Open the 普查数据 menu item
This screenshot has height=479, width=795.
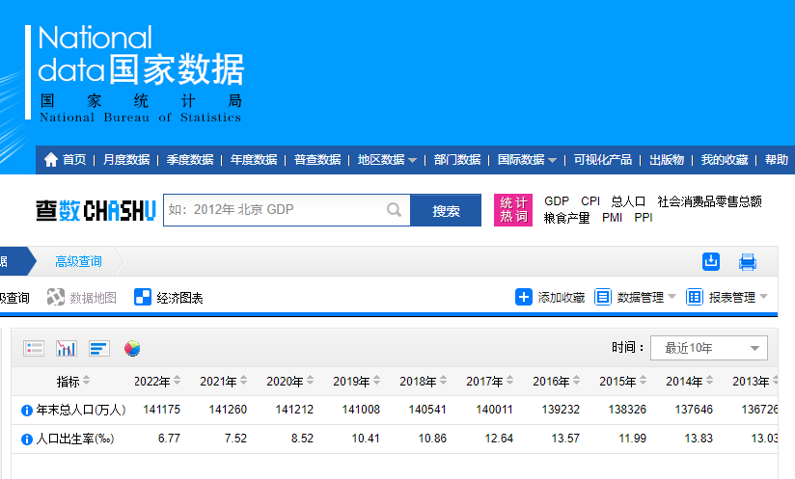click(x=317, y=160)
